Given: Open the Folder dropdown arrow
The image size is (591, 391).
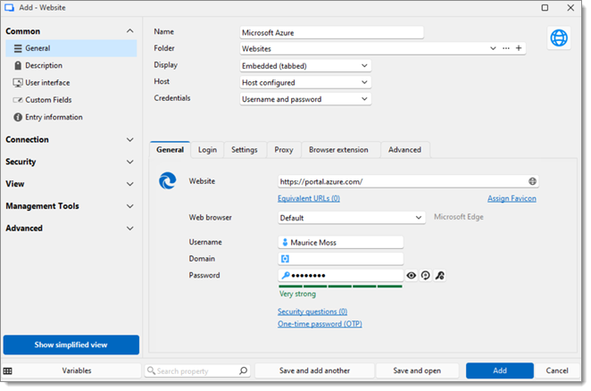Looking at the screenshot, I should pos(493,48).
